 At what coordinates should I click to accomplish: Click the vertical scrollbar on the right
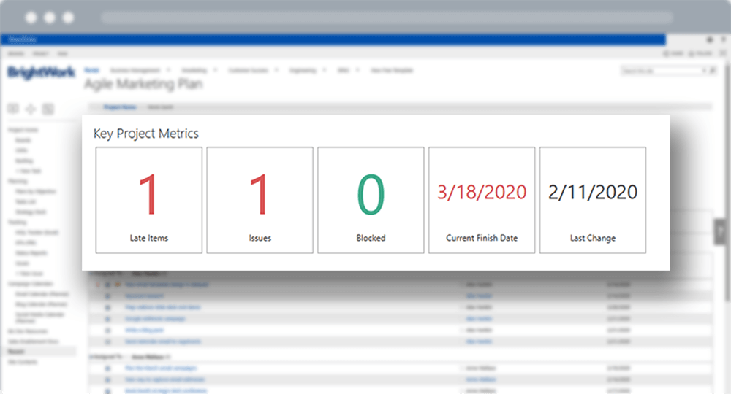tap(726, 219)
